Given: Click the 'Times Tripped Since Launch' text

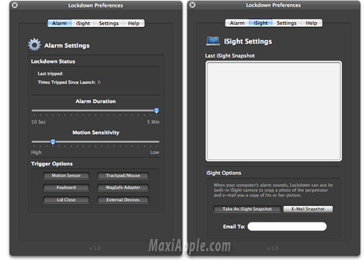Looking at the screenshot, I should click(x=67, y=82).
